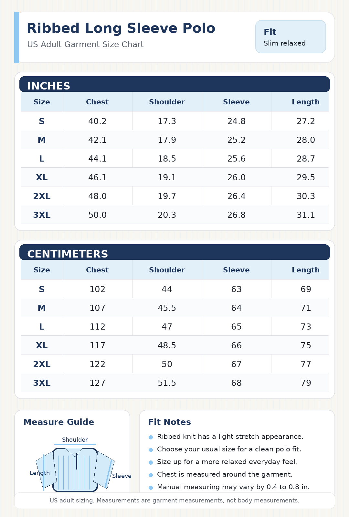Click the CENTIMETERS section header
The width and height of the screenshot is (349, 517).
click(174, 252)
